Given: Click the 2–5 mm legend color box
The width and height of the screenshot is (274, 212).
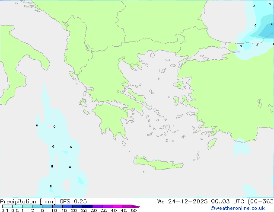Looking at the screenshot, I should pos(37,206).
